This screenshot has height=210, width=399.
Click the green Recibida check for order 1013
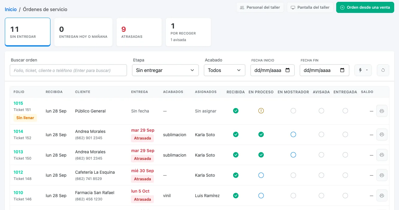point(236,155)
